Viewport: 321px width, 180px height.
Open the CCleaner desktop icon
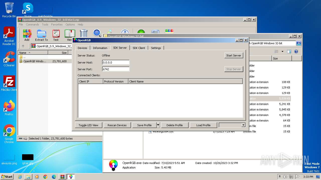(9, 59)
